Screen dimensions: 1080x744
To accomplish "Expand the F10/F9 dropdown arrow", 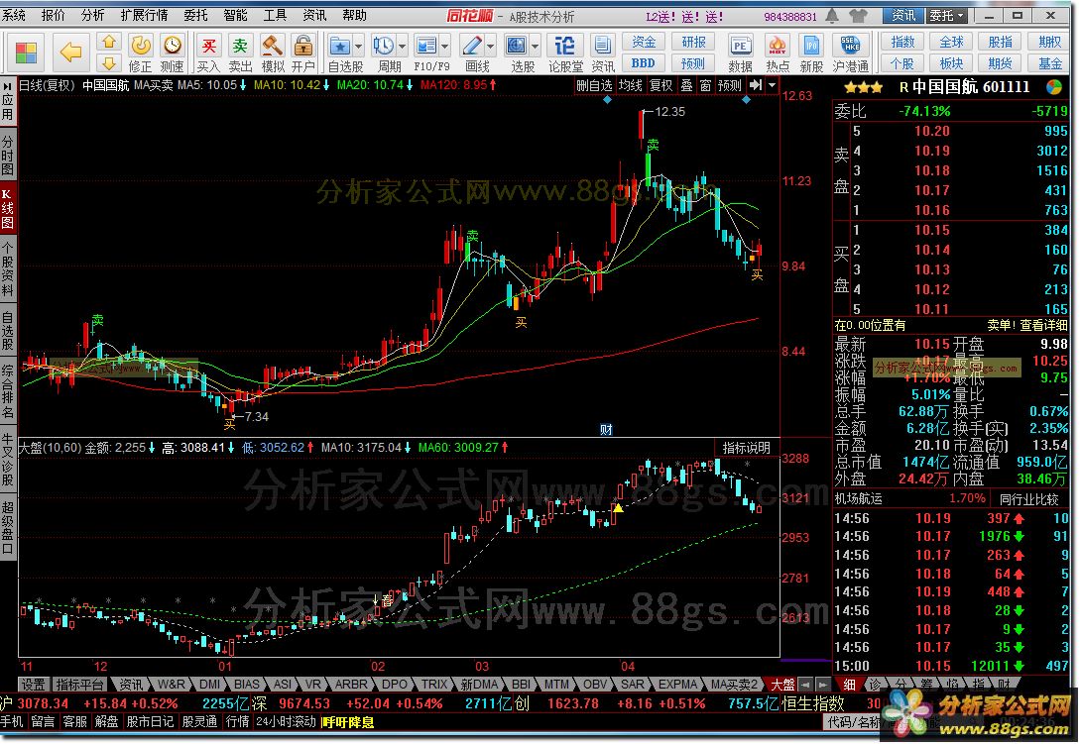I will (x=445, y=47).
